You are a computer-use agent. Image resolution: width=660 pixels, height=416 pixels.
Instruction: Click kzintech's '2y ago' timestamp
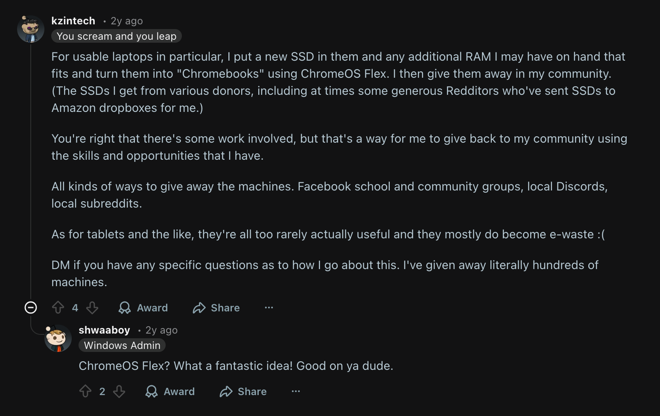click(127, 21)
